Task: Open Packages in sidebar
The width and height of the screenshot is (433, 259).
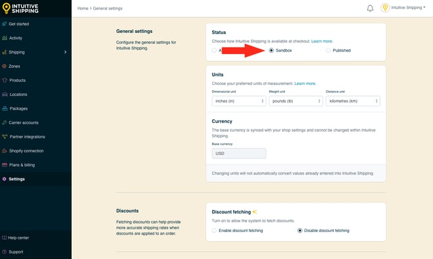Action: point(19,108)
